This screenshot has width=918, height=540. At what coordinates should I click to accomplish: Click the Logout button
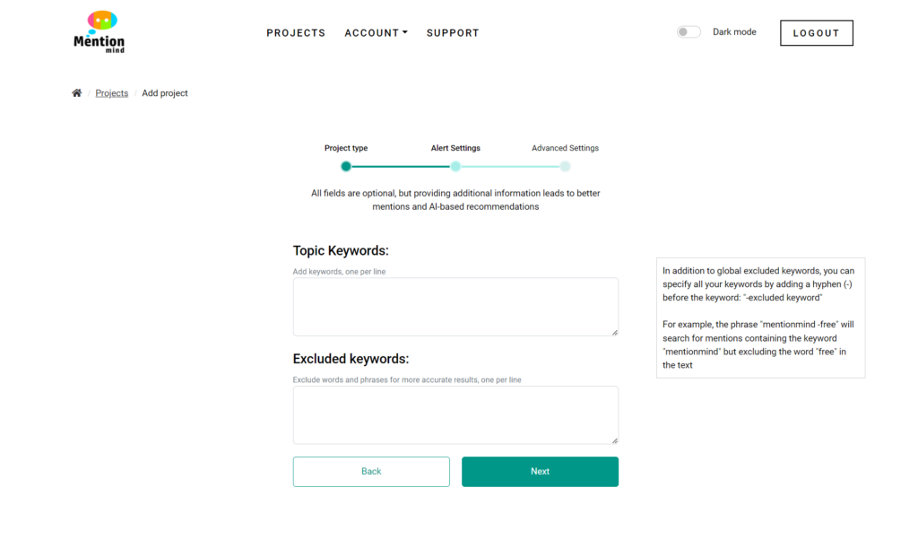[816, 32]
